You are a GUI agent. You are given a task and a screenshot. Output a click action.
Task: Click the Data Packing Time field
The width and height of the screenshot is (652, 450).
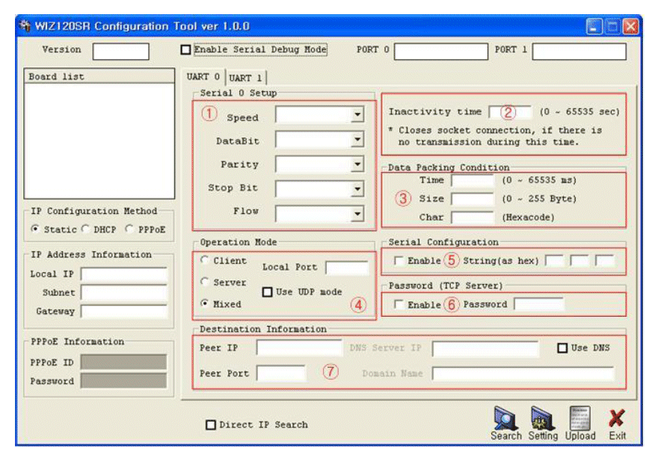[473, 180]
